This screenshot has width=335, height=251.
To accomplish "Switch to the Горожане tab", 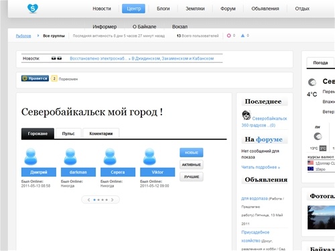I will coord(38,133).
